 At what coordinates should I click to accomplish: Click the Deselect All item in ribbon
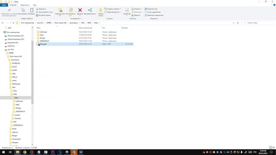[x=153, y=12]
